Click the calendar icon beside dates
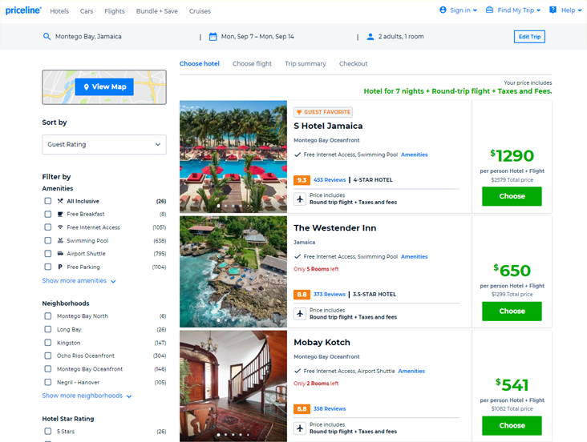The height and width of the screenshot is (442, 587). pyautogui.click(x=213, y=37)
